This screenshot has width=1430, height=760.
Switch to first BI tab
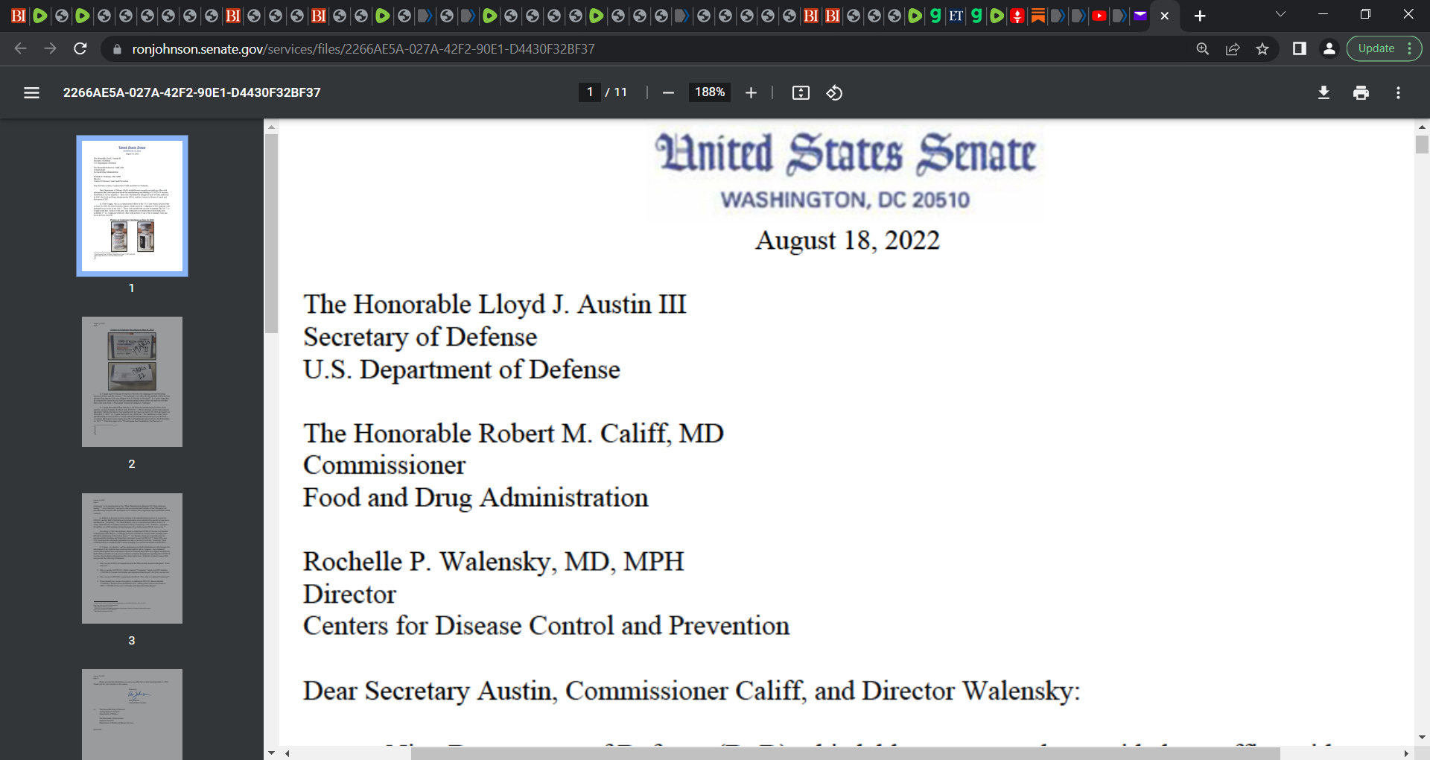(19, 16)
